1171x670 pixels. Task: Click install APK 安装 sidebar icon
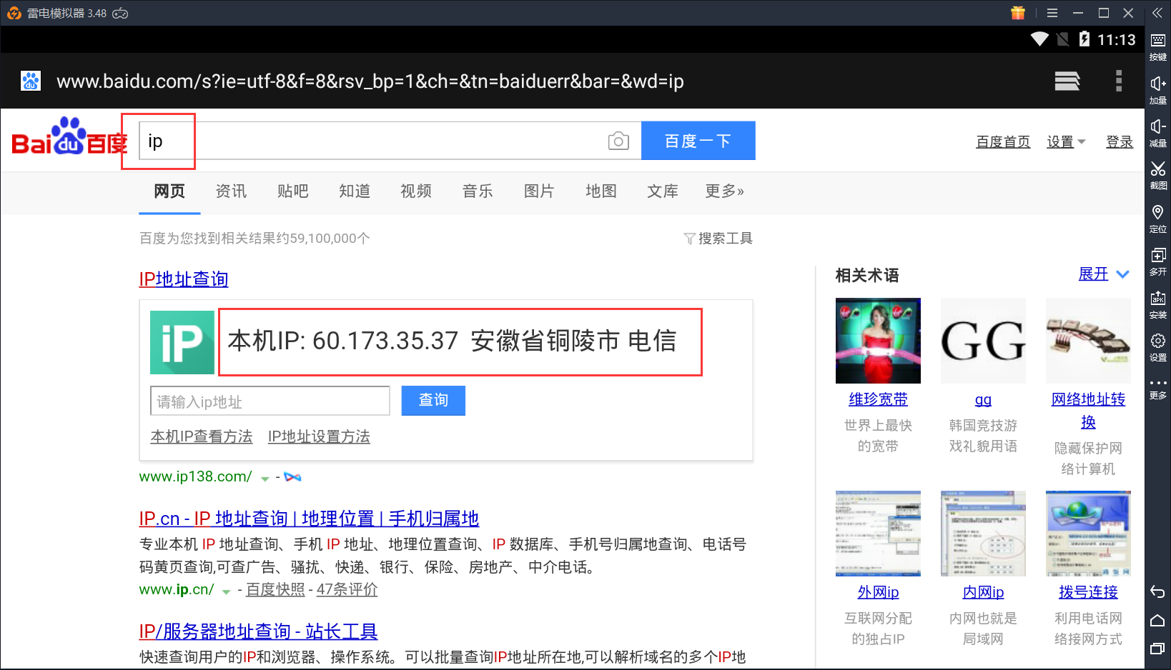point(1158,304)
